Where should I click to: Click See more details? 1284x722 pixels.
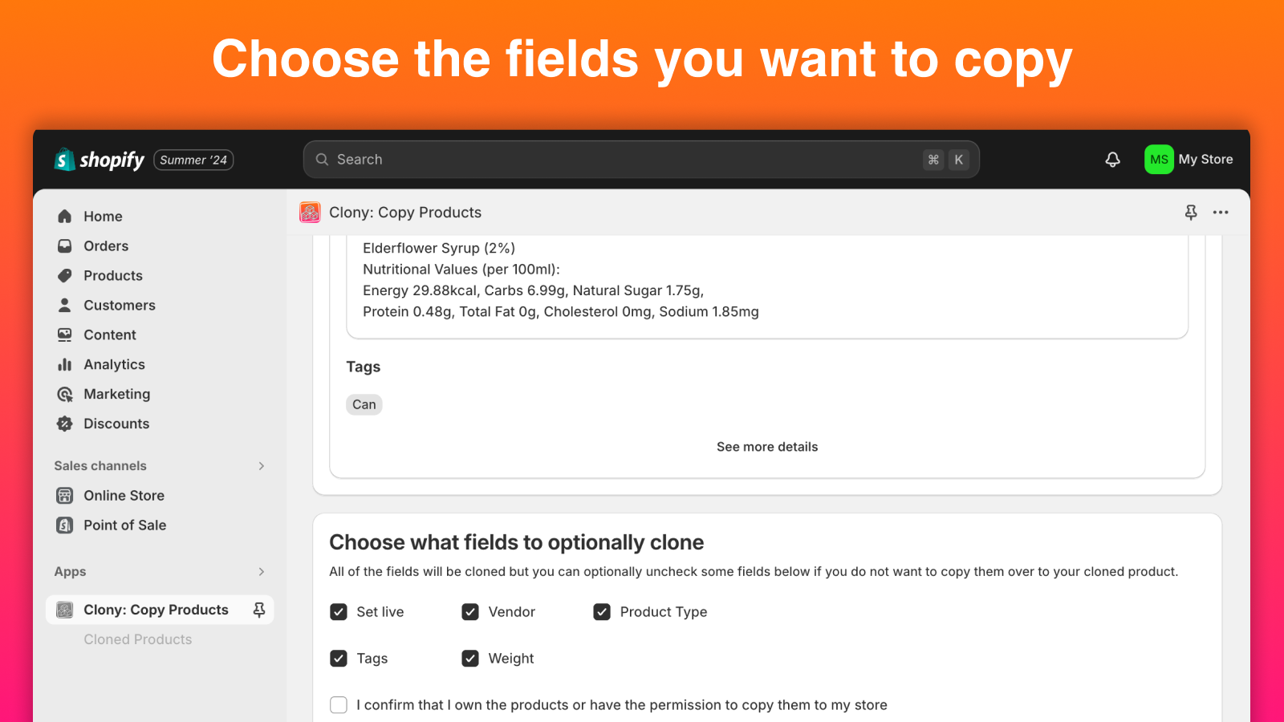[766, 446]
